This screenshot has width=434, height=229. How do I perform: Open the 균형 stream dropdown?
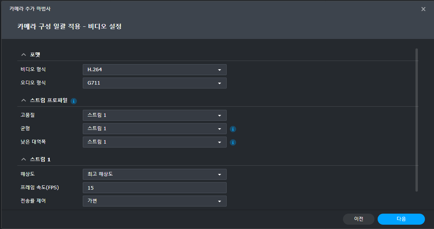tap(155, 129)
